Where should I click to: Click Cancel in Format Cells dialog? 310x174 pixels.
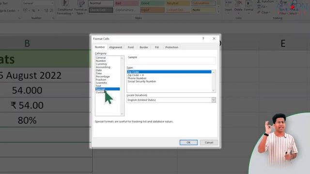coord(209,143)
